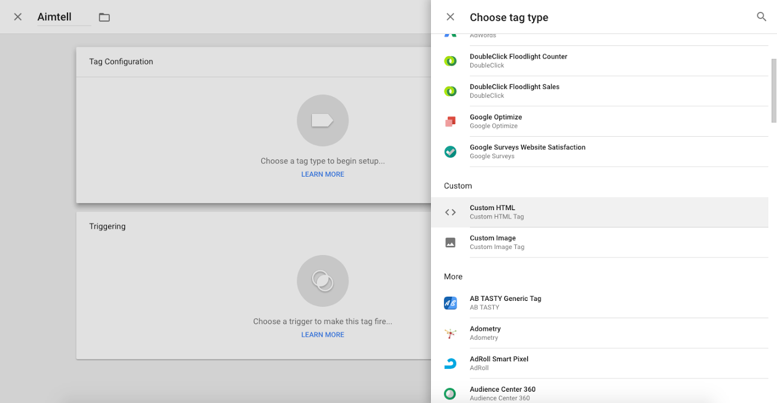Select Google Surveys Website Satisfaction checkmark icon
The image size is (777, 403).
pyautogui.click(x=451, y=152)
